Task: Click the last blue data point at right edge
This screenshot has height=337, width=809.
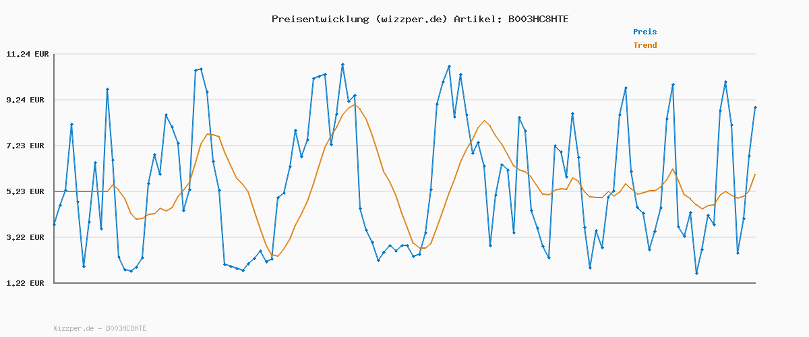Action: 755,107
